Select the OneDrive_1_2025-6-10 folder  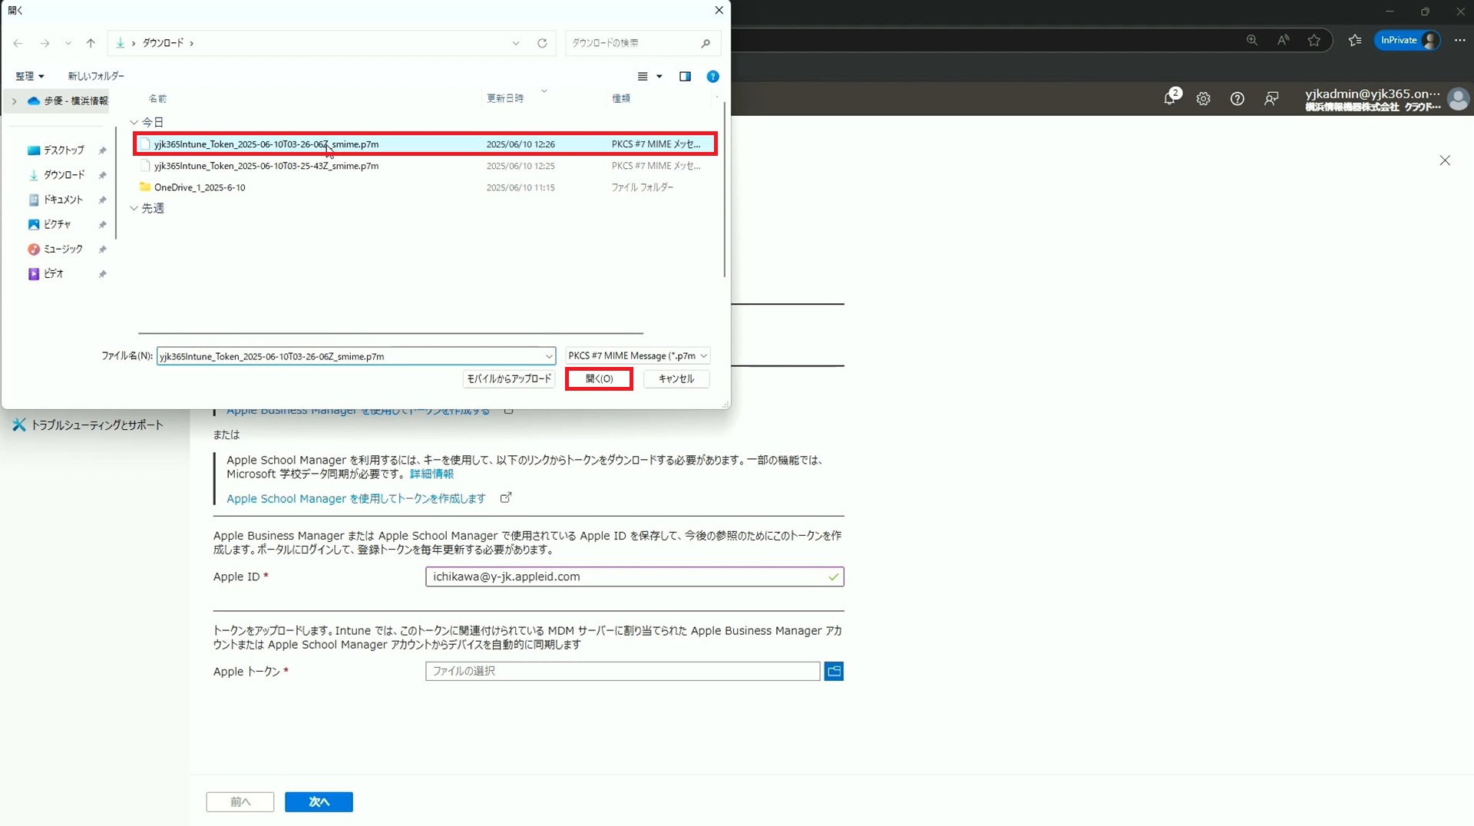coord(425,187)
